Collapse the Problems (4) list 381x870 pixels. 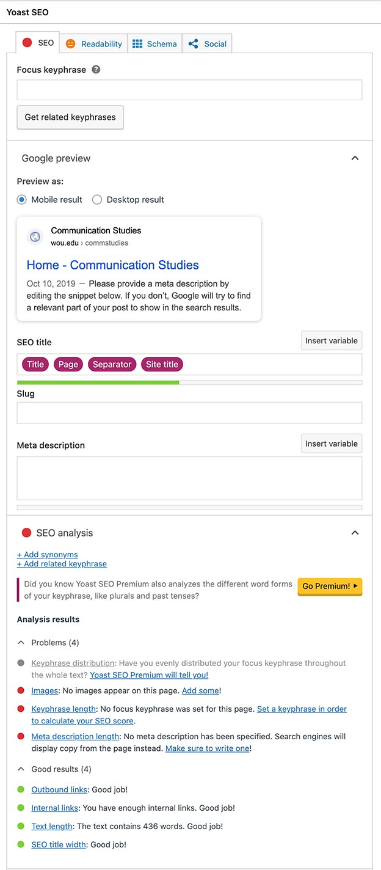[x=20, y=642]
